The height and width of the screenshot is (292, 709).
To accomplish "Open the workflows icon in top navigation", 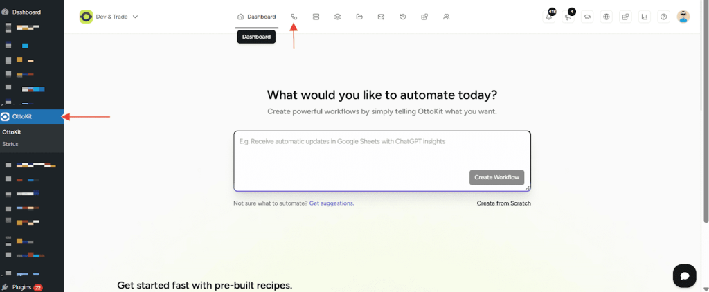I will [x=294, y=17].
